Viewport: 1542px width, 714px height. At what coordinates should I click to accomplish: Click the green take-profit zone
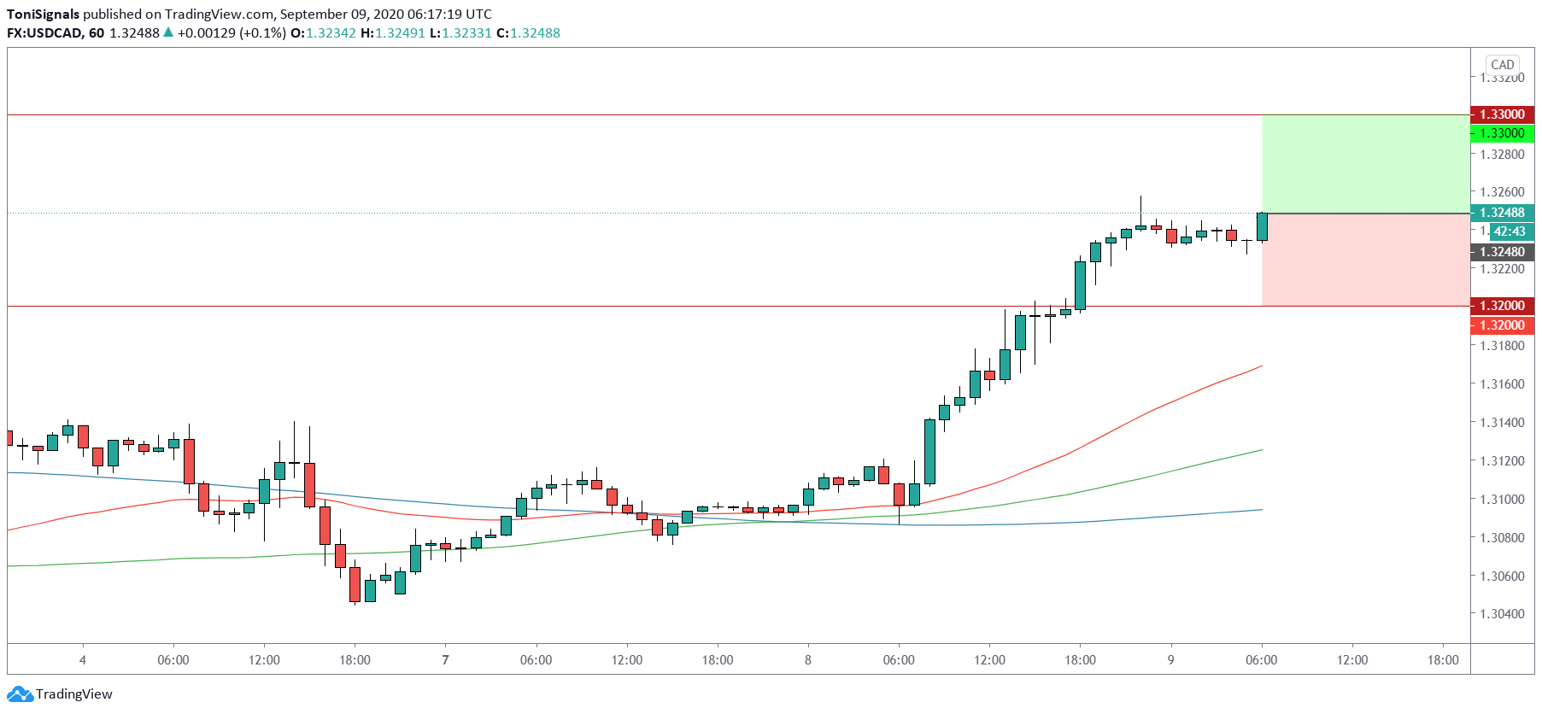click(x=1365, y=164)
